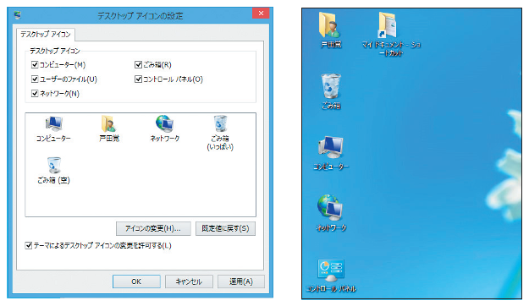529x306 pixels.
Task: Toggle テーマによるデスクトップ アイコンの変更を許可する checkbox
Action: 29,245
